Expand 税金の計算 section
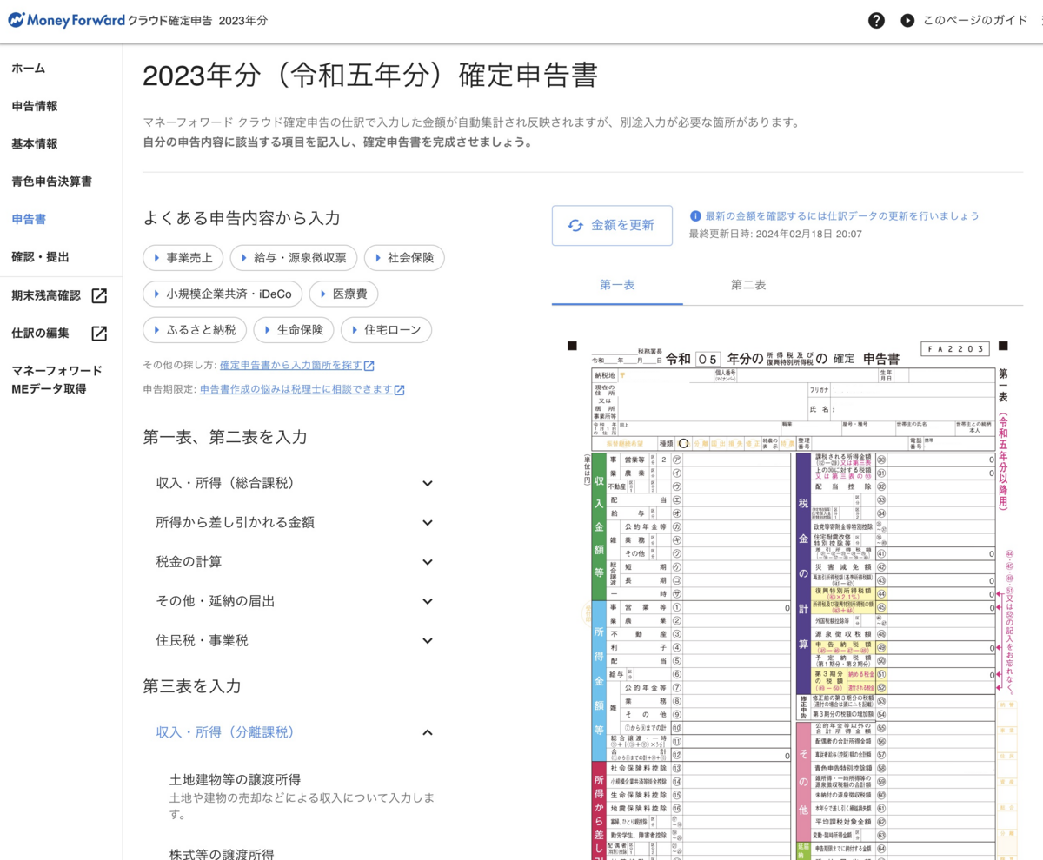 click(294, 562)
